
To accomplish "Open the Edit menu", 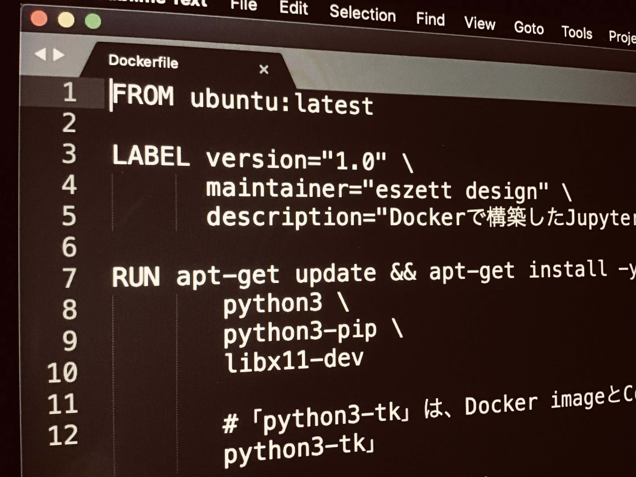I will point(293,8).
